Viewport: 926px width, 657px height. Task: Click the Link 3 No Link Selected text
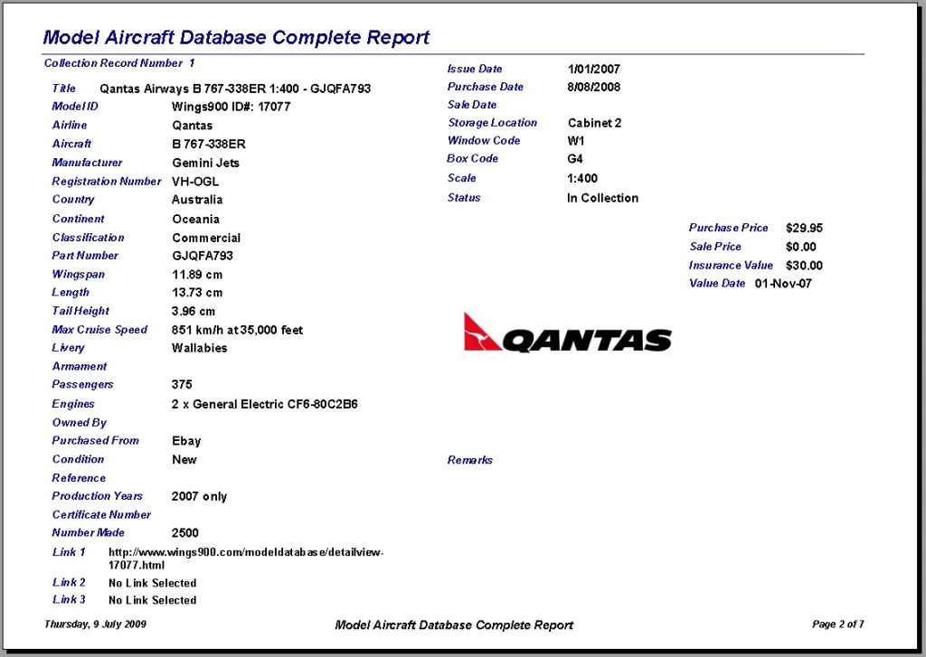[152, 600]
